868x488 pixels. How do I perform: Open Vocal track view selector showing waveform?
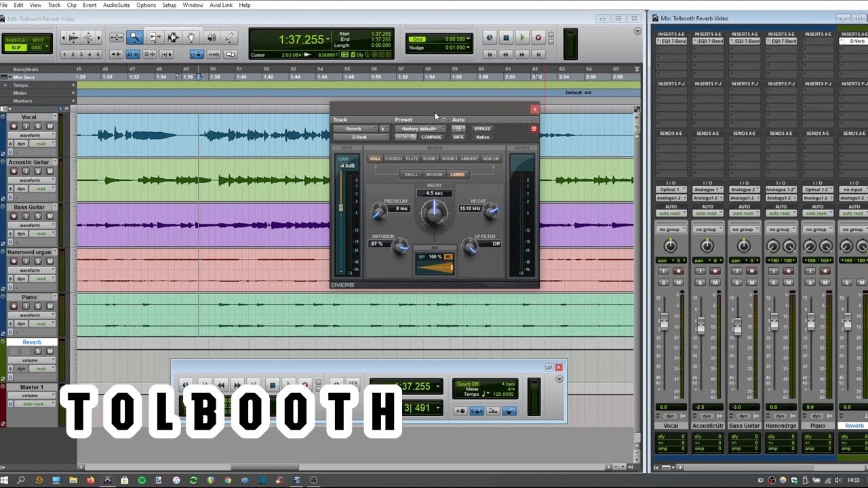[x=33, y=135]
